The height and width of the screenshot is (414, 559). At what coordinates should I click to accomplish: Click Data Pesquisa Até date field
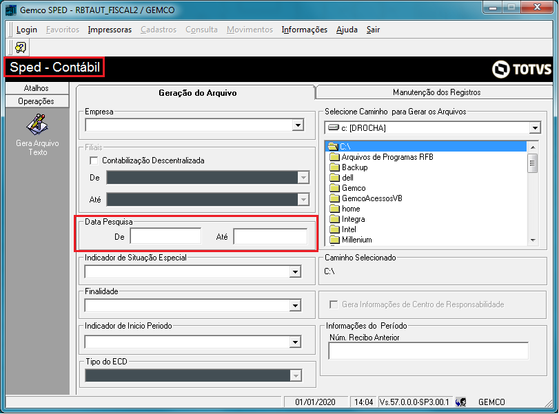click(270, 236)
